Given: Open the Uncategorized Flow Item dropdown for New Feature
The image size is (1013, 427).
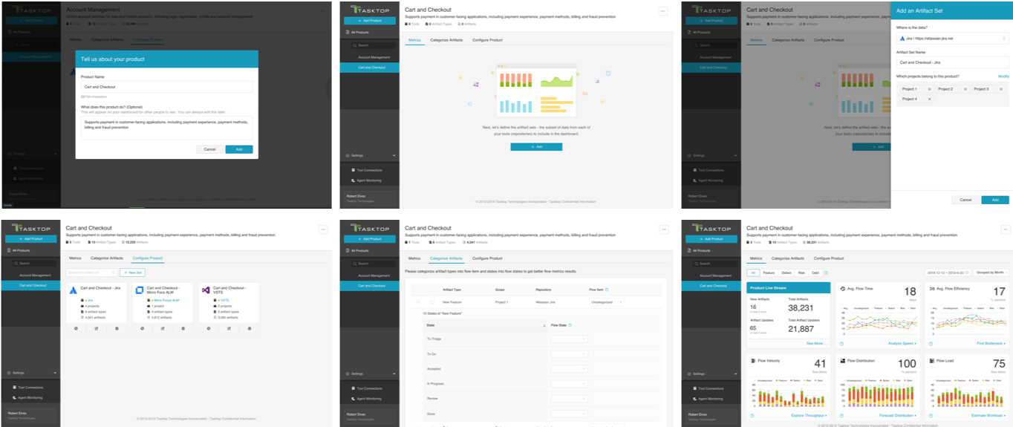Looking at the screenshot, I should [607, 302].
